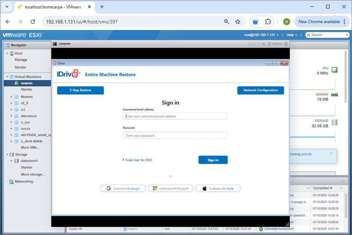This screenshot has width=352, height=235.
Task: Open Host Monitor in the Navigator
Action: (20, 67)
